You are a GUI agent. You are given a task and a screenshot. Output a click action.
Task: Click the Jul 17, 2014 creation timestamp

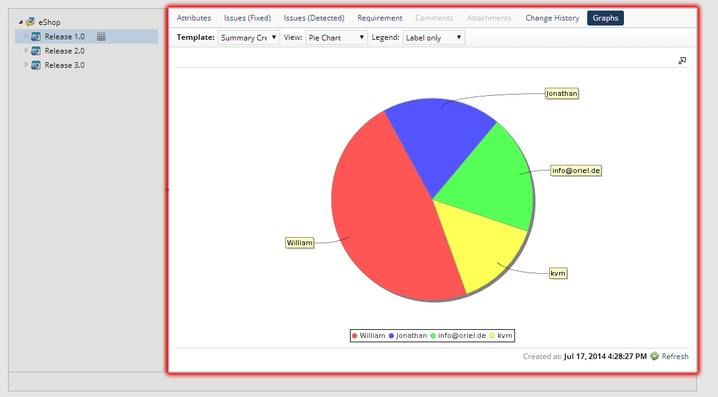point(605,357)
